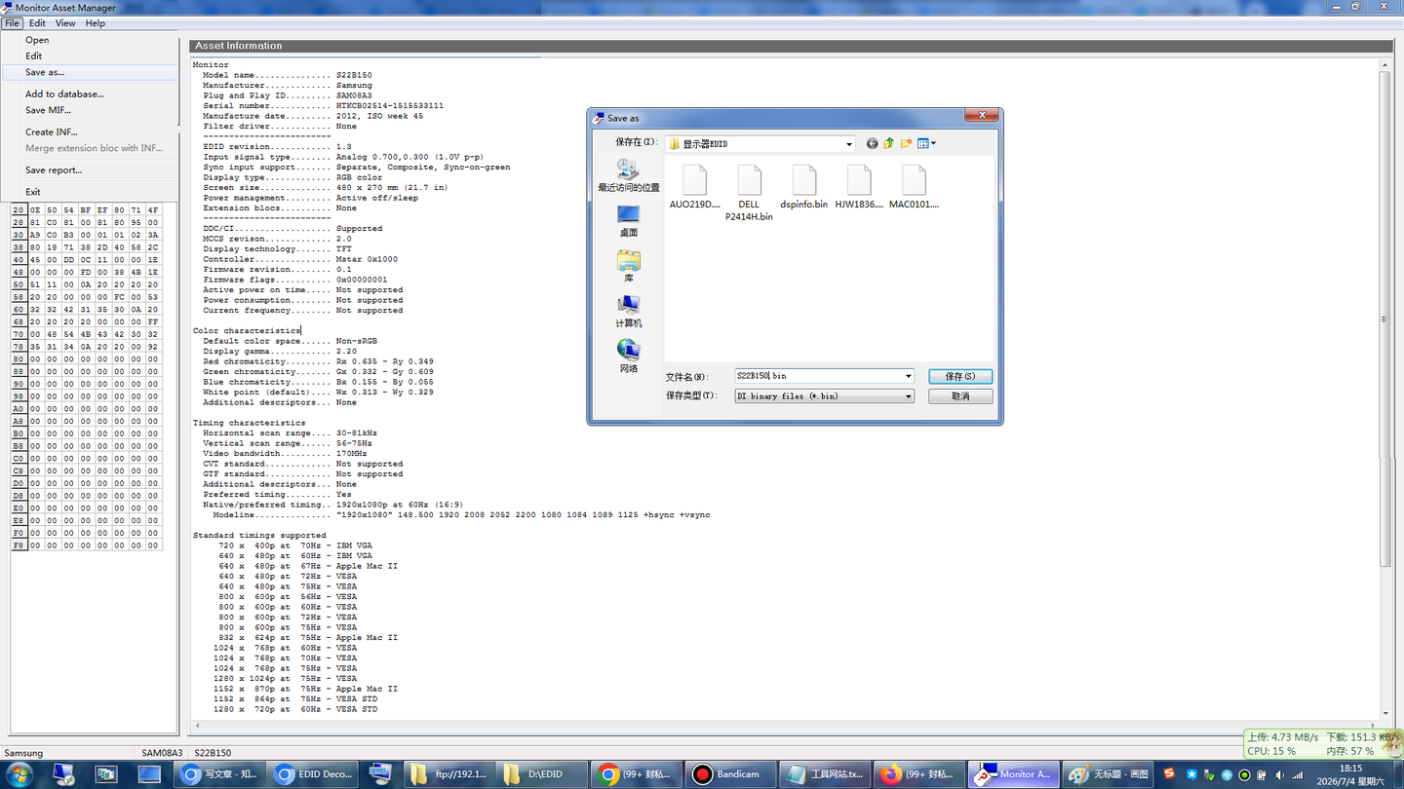Open the taskbar clock showing 18:15
1404x789 pixels.
1350,774
